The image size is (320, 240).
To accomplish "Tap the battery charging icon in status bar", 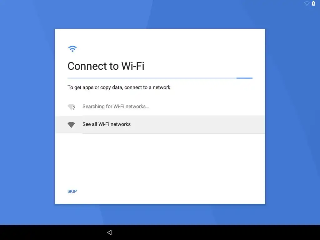I will [x=313, y=3].
